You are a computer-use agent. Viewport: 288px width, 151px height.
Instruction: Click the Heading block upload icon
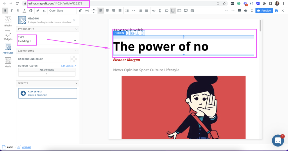pos(138,33)
